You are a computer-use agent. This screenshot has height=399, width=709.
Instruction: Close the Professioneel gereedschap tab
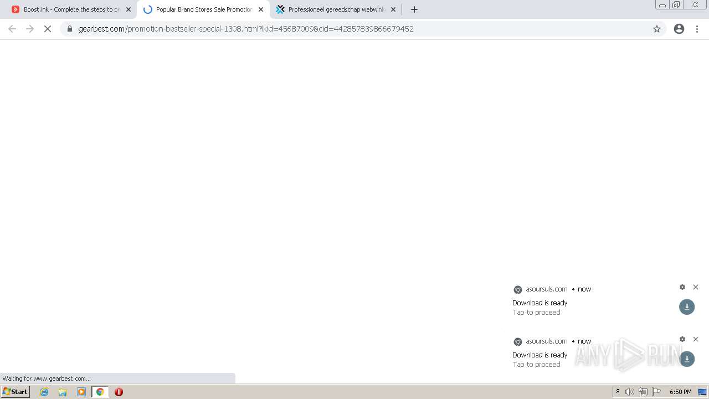pyautogui.click(x=393, y=9)
